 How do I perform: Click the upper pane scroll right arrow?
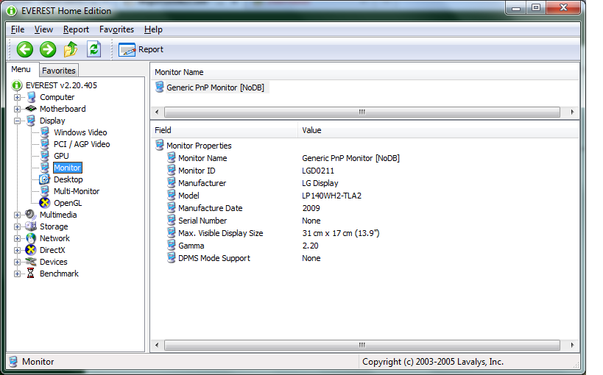pyautogui.click(x=572, y=113)
